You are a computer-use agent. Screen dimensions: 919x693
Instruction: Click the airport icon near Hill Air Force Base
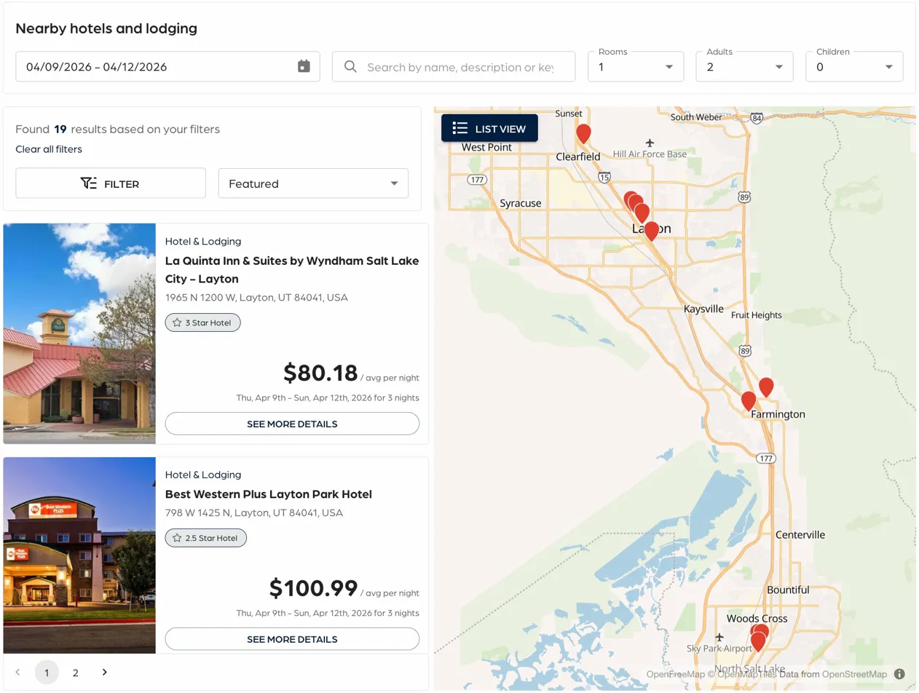click(650, 143)
